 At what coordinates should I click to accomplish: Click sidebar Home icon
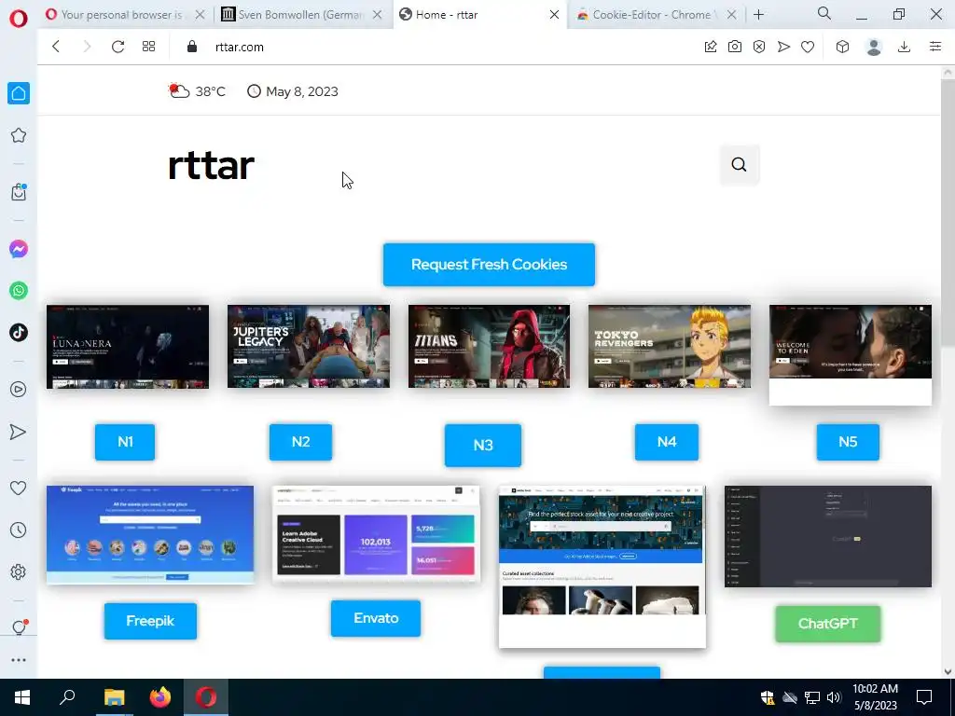[x=19, y=93]
